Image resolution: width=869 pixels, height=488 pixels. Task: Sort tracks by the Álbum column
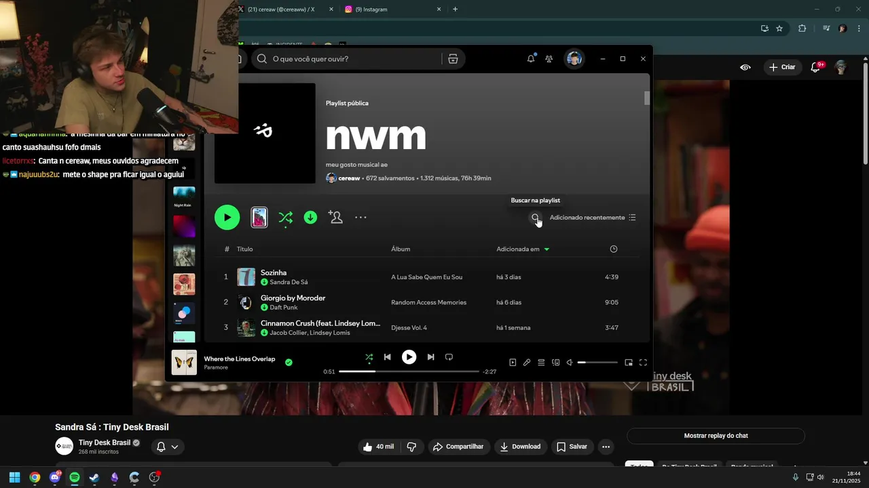pos(401,249)
